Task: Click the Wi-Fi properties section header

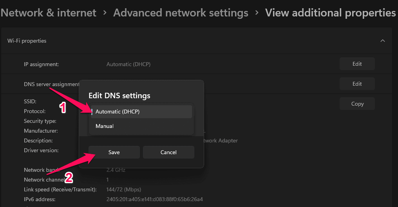Action: click(27, 41)
